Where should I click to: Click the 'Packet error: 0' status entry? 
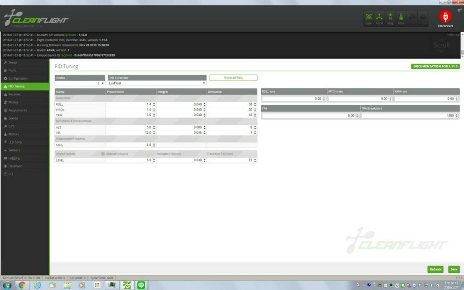(55, 278)
